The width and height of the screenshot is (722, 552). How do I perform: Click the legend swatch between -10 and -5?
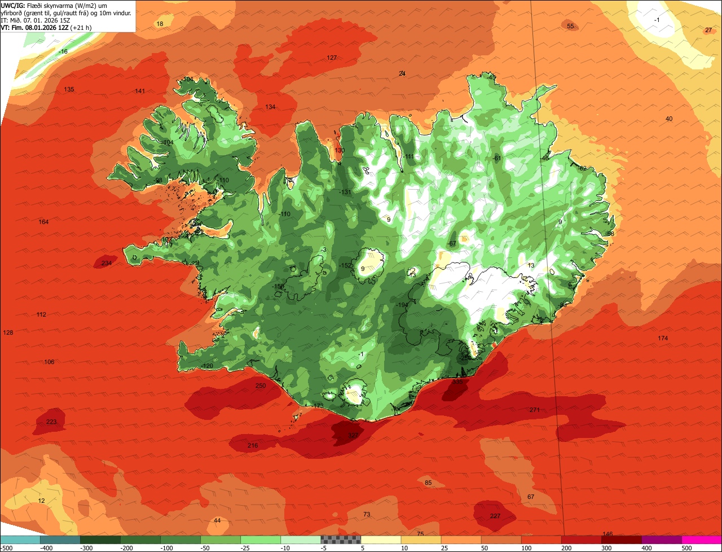coord(300,540)
